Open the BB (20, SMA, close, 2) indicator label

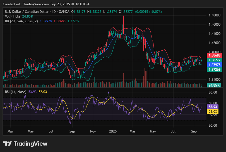click(21, 21)
